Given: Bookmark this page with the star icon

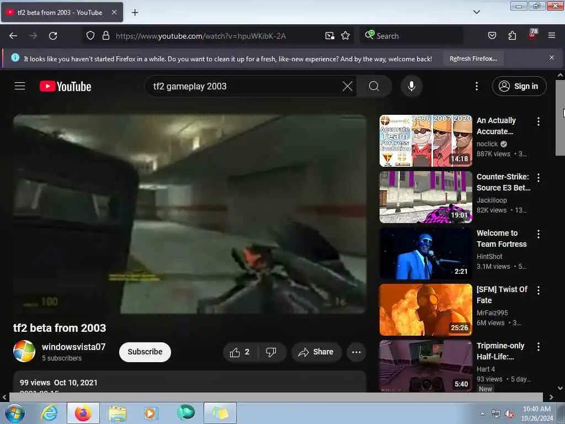Looking at the screenshot, I should click(x=345, y=36).
